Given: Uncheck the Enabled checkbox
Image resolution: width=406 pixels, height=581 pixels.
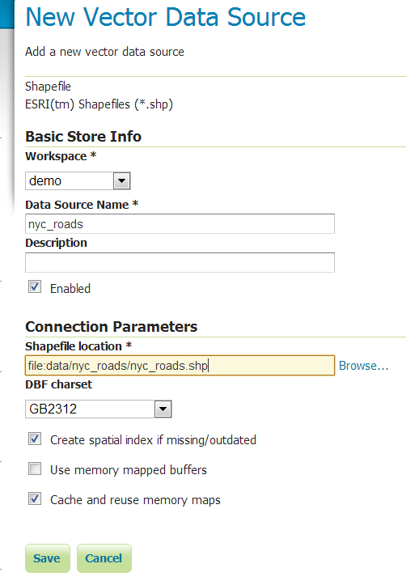Looking at the screenshot, I should coord(35,287).
